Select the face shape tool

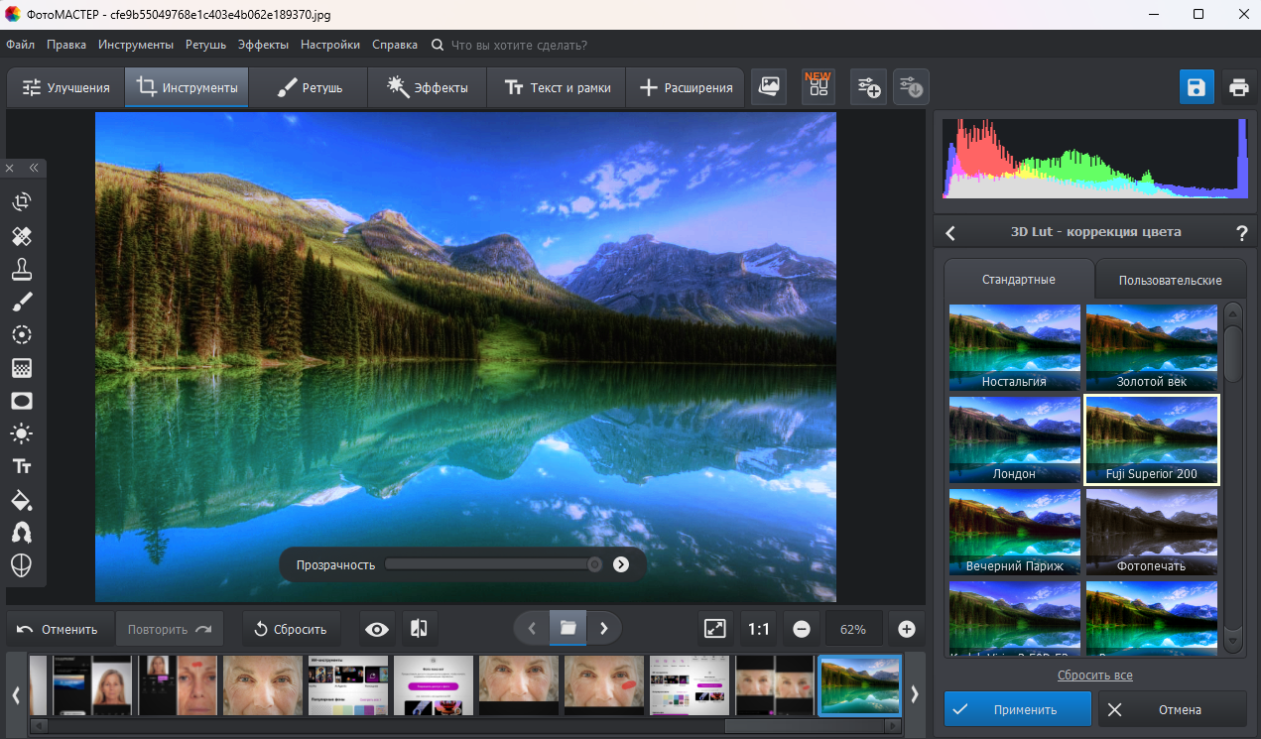point(22,565)
